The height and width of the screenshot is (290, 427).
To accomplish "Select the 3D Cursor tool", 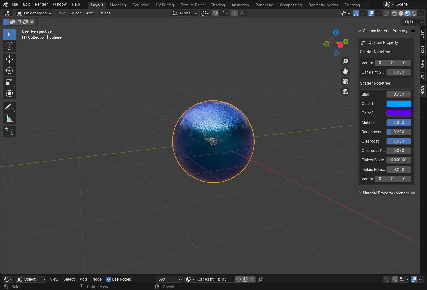I will click(9, 46).
